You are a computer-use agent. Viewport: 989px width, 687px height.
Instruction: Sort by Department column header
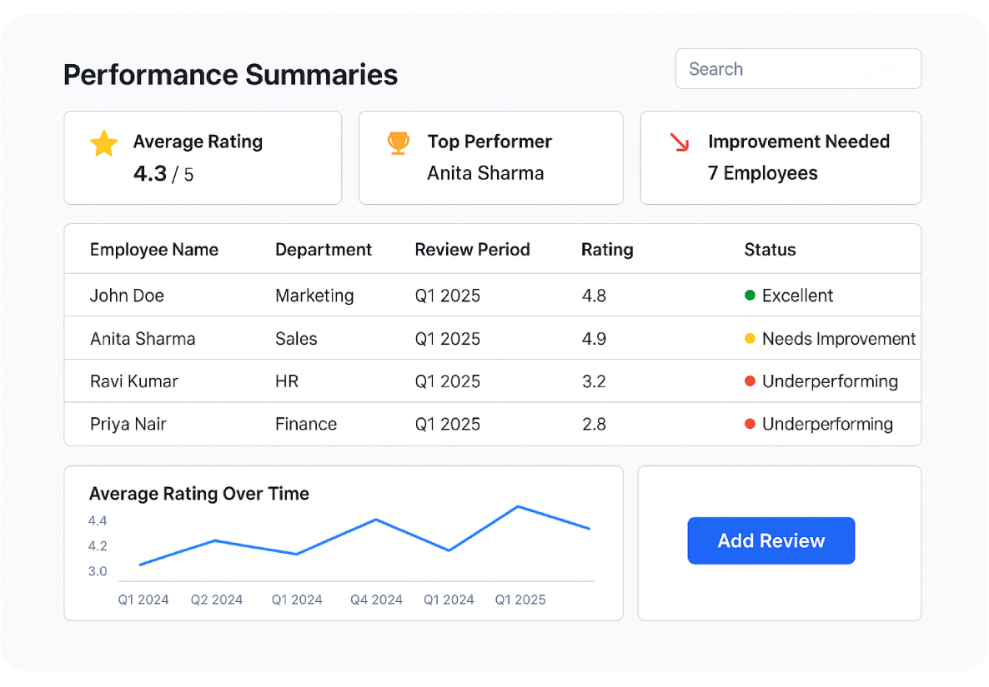pos(324,250)
